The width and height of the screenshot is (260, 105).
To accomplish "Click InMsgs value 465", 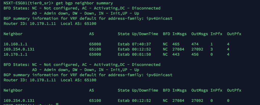I will pos(176,44).
